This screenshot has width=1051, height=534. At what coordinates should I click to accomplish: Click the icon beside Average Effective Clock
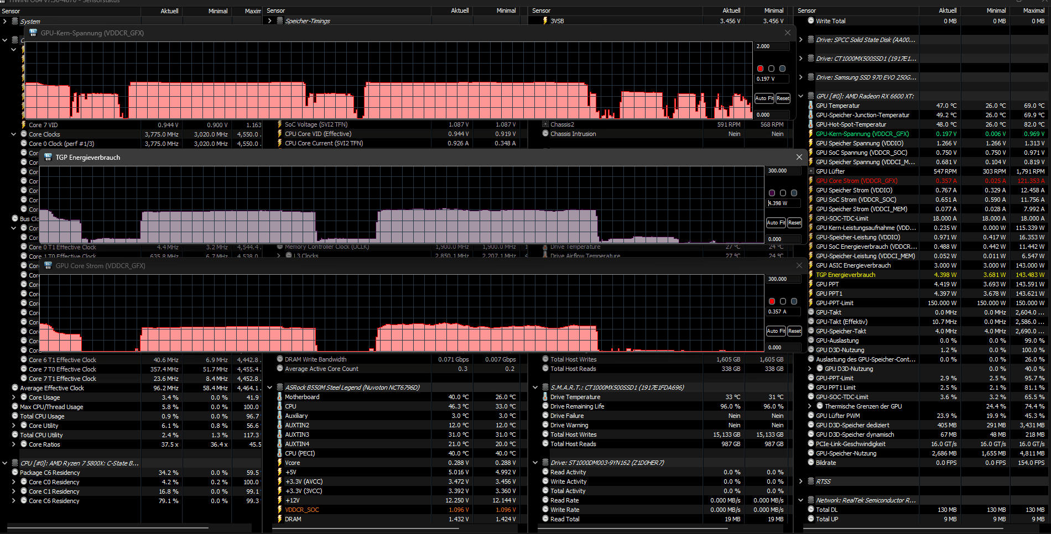click(15, 388)
